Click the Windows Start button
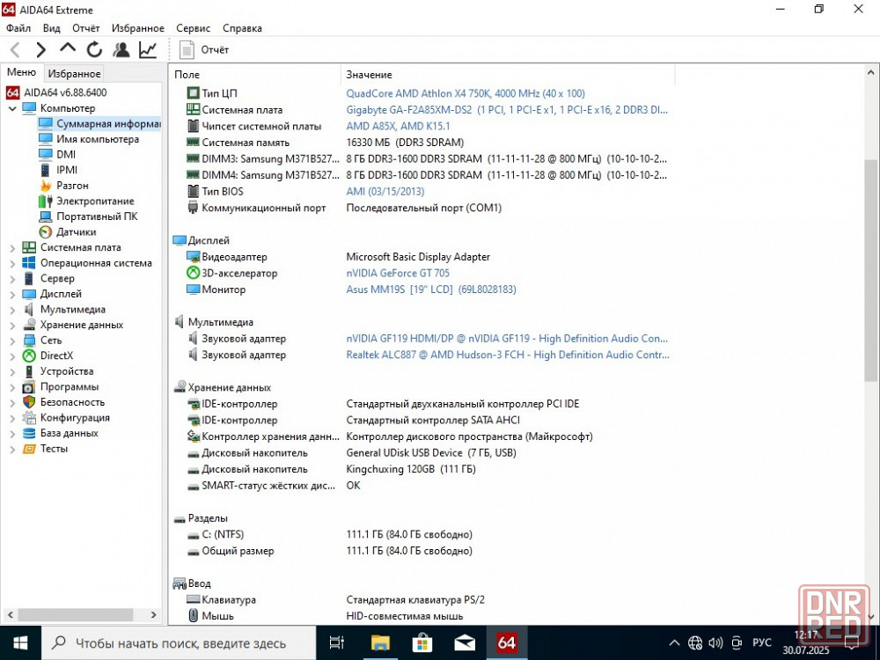Screen dimensions: 880x660 [x=20, y=643]
